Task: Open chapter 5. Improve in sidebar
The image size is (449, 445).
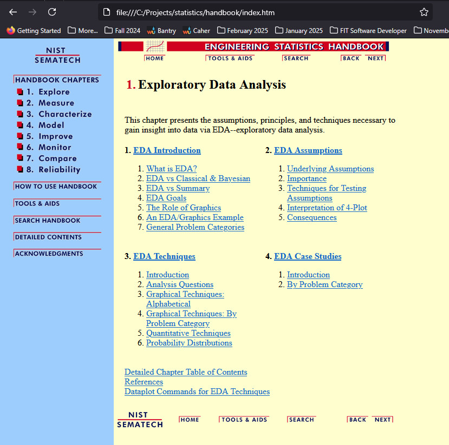Action: pyautogui.click(x=44, y=136)
